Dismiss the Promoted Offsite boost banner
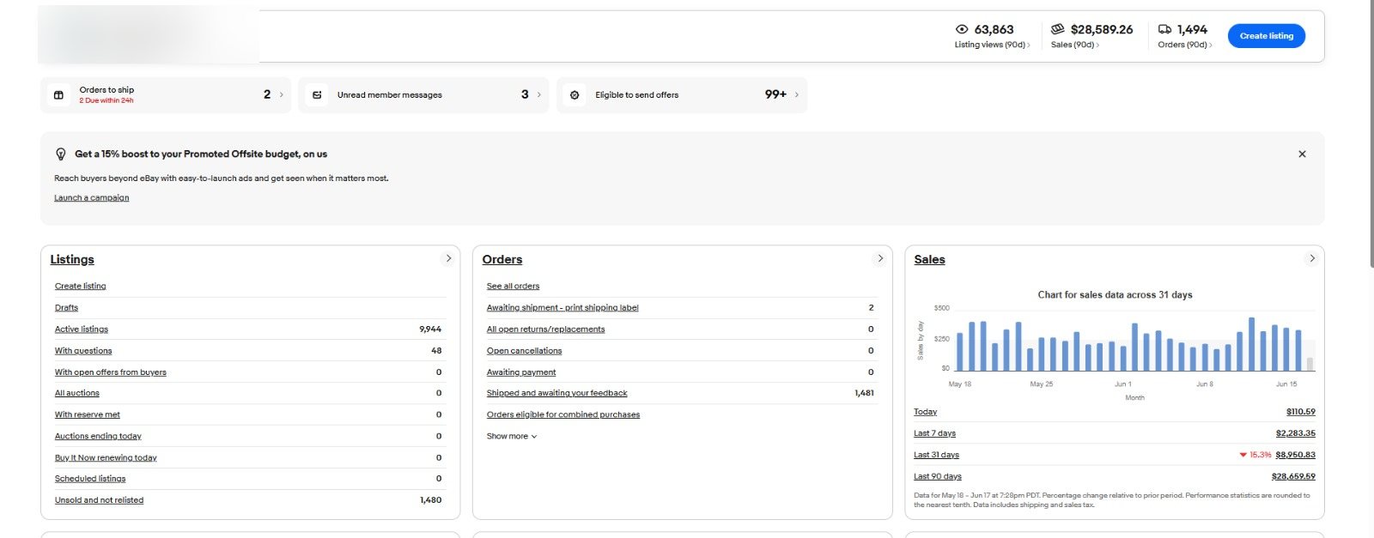Image resolution: width=1374 pixels, height=538 pixels. tap(1302, 154)
